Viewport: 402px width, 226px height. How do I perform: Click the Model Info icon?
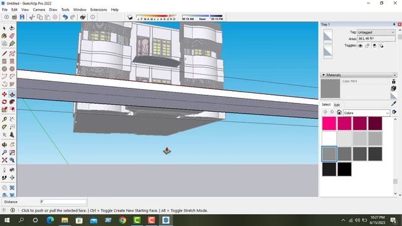pyautogui.click(x=92, y=17)
